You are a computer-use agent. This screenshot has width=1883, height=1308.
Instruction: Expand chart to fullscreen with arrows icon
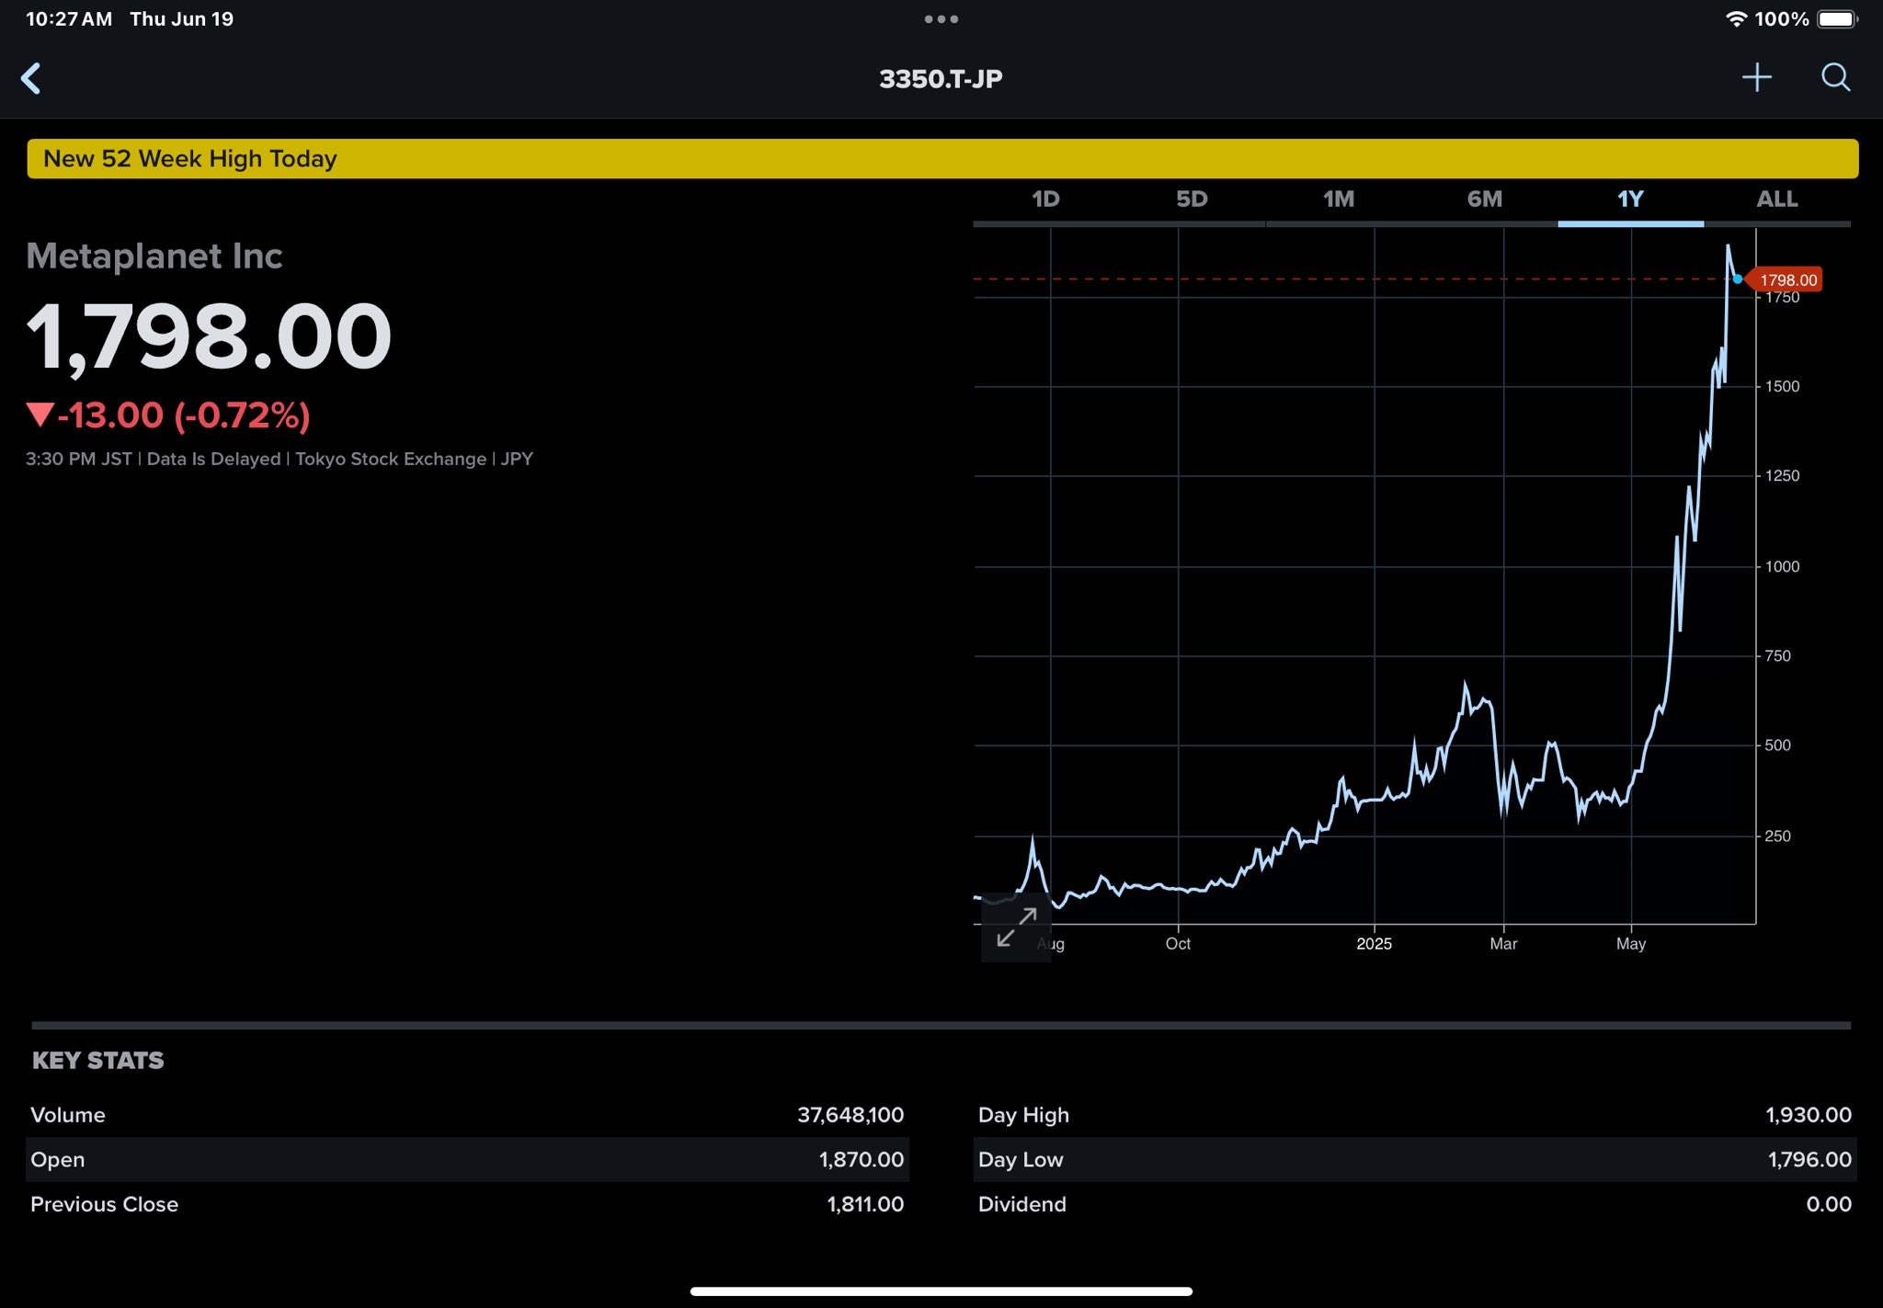[x=1016, y=927]
